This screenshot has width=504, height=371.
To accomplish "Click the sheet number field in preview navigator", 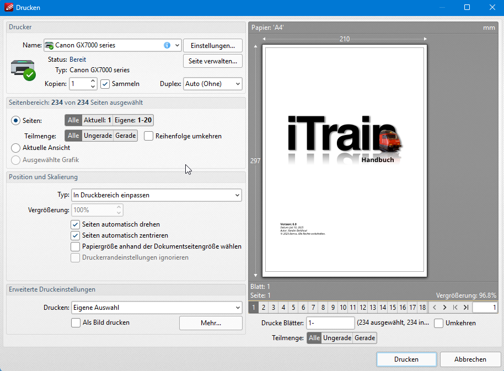I will (x=485, y=308).
